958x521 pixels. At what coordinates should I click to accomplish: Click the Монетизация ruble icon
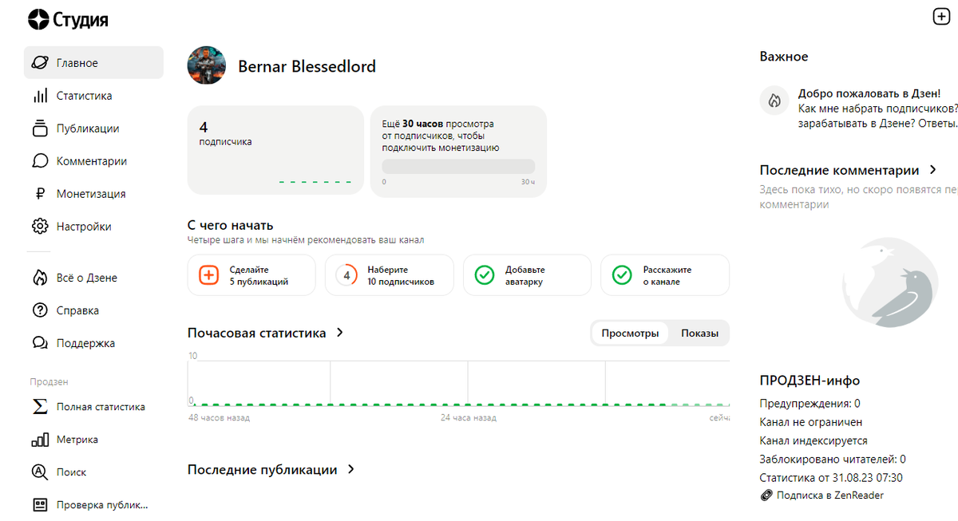pos(40,194)
